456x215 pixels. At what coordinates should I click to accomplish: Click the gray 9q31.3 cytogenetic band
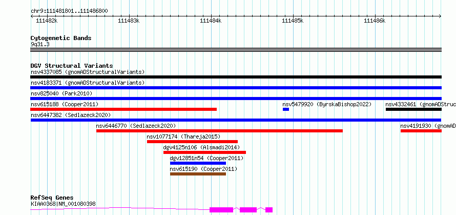click(236, 50)
